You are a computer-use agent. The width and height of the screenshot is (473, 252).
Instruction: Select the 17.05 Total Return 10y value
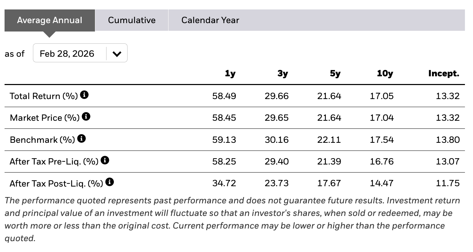pos(382,96)
